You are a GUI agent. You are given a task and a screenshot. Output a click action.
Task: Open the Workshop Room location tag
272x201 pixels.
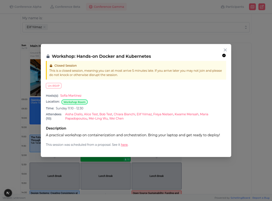75,102
